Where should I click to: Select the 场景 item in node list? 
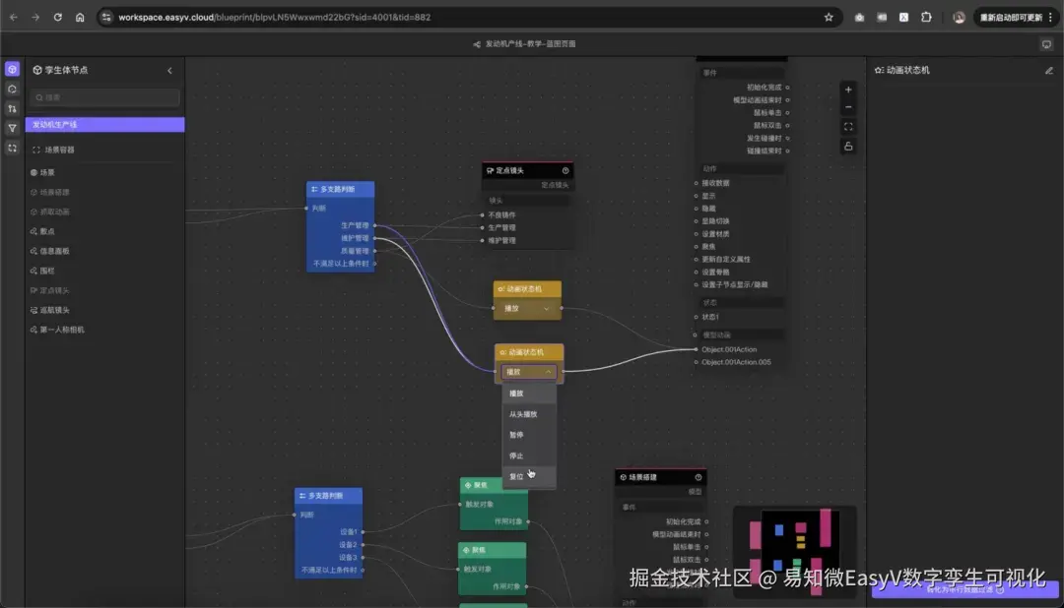tap(47, 173)
